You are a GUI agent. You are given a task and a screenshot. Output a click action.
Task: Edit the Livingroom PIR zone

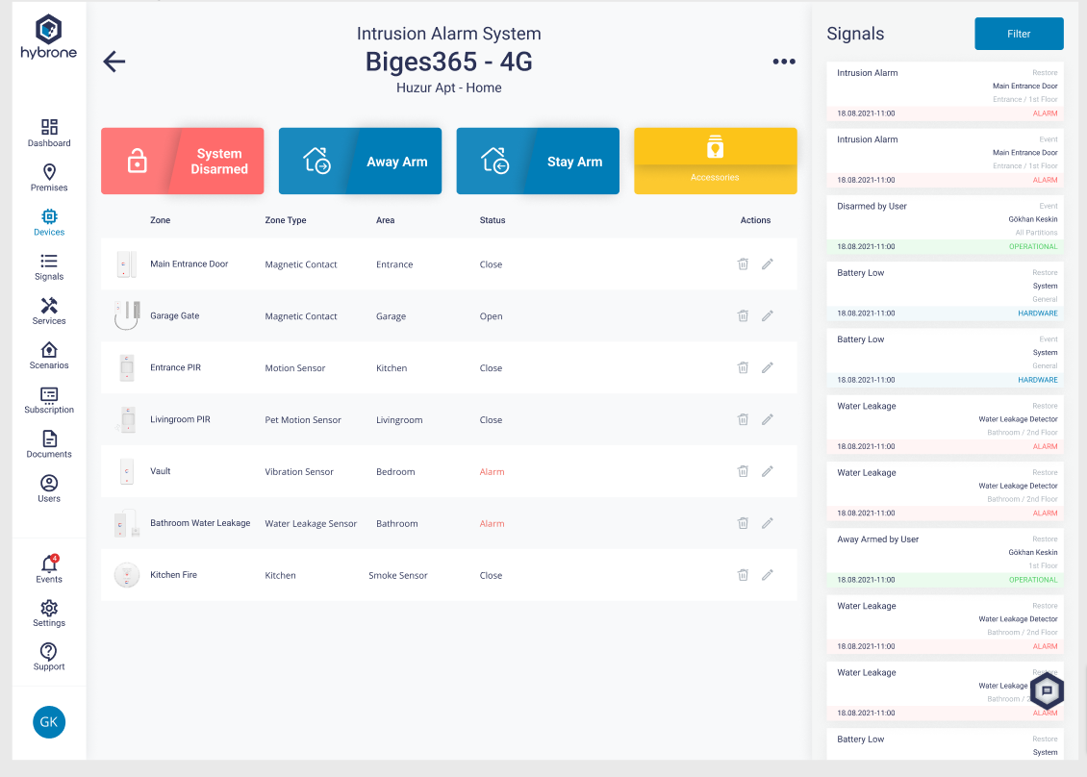click(x=768, y=419)
